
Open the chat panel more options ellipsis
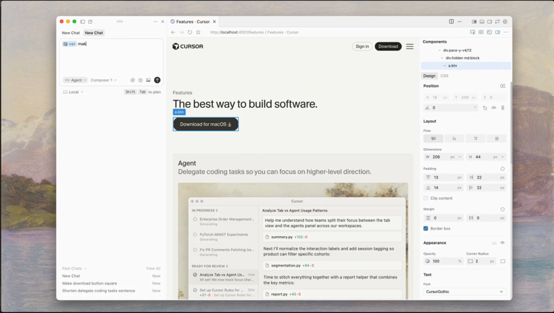tap(155, 22)
